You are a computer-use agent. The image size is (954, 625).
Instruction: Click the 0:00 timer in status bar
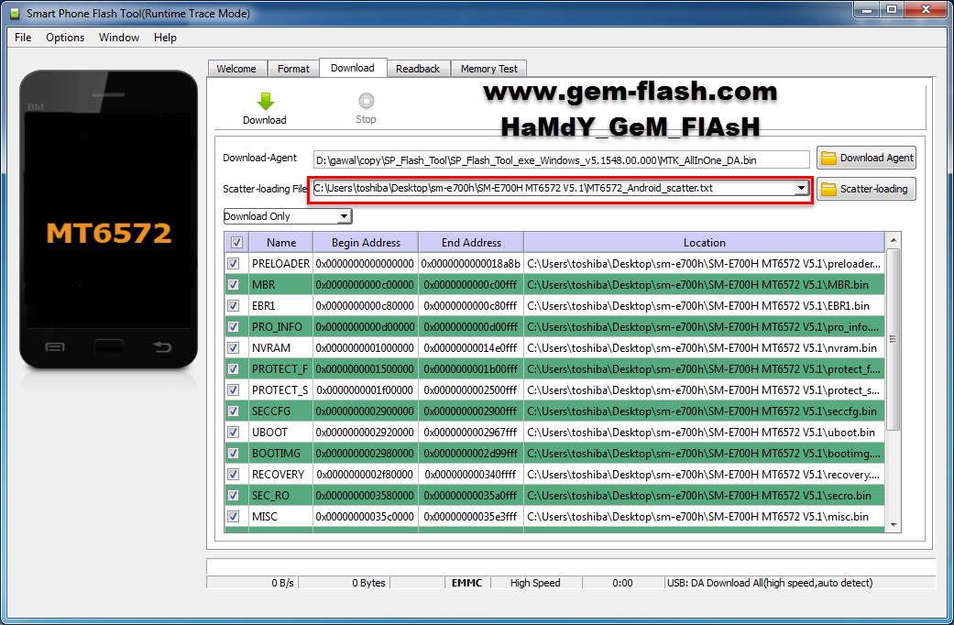(622, 583)
